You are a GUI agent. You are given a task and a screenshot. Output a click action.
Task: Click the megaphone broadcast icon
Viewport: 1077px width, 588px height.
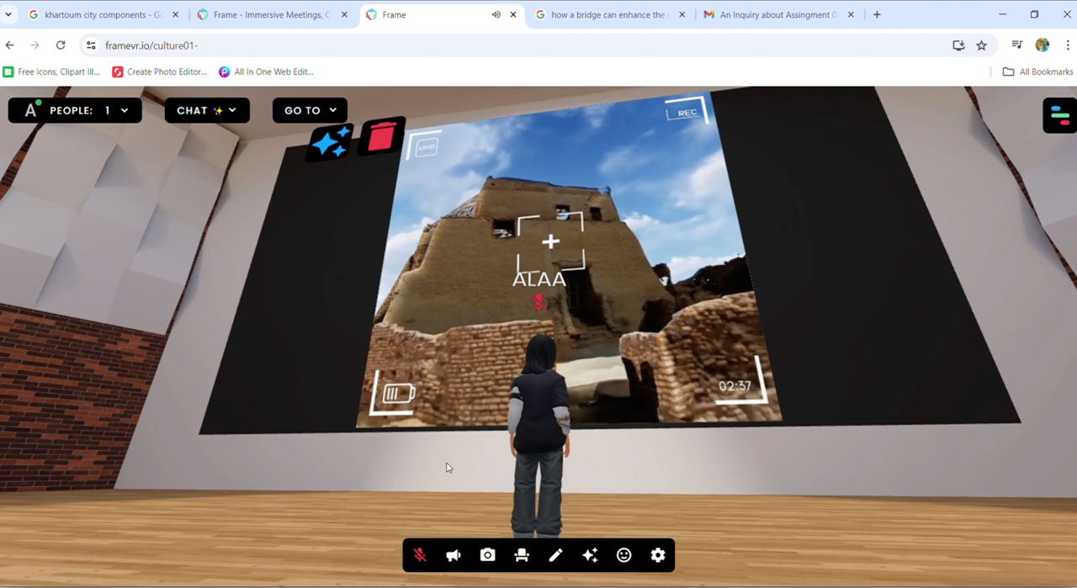(x=454, y=555)
